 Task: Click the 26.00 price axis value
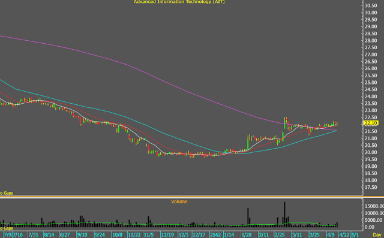point(371,68)
